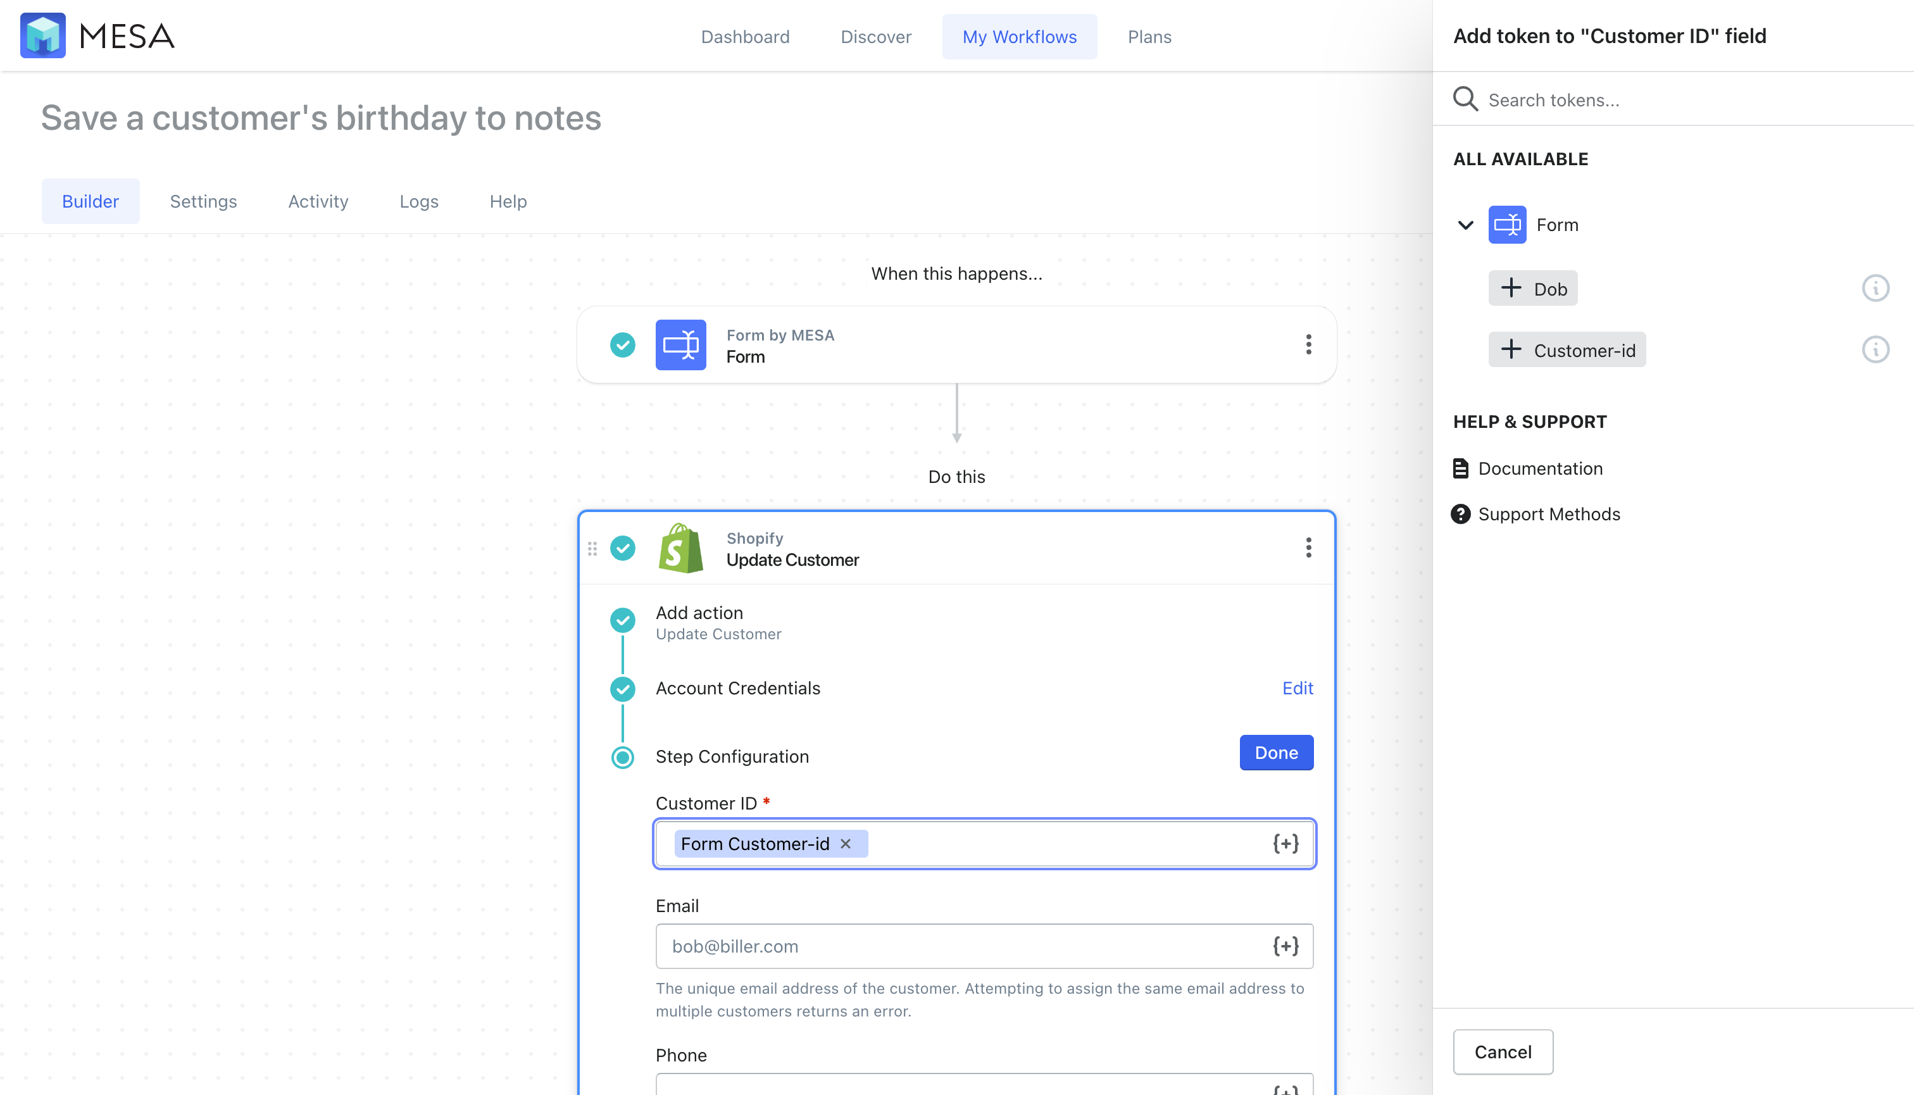Click the workflow title 'Save a customer's birthday to notes'
This screenshot has height=1095, width=1914.
(x=321, y=118)
